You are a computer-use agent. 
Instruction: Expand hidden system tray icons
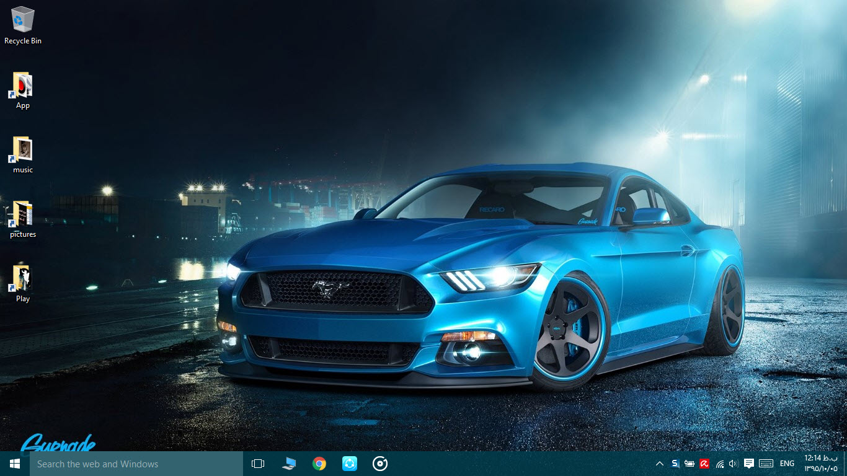point(660,464)
